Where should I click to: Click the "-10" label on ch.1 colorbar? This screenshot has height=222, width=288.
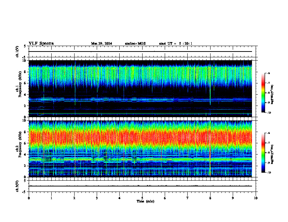coord(269,113)
